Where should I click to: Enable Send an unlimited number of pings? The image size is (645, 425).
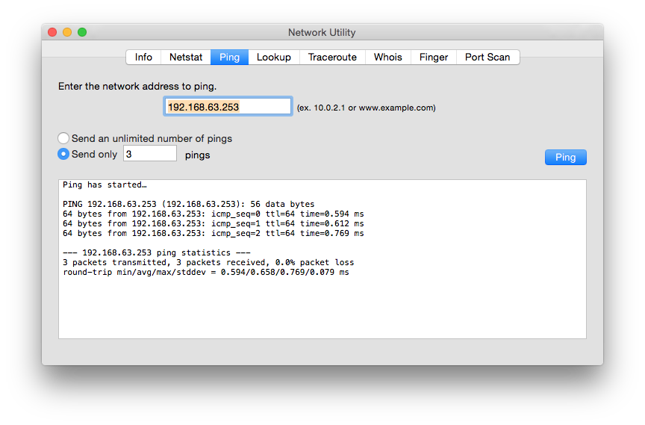click(x=64, y=138)
